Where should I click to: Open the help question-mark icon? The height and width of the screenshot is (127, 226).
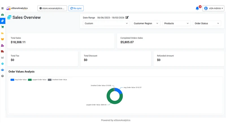point(3,76)
